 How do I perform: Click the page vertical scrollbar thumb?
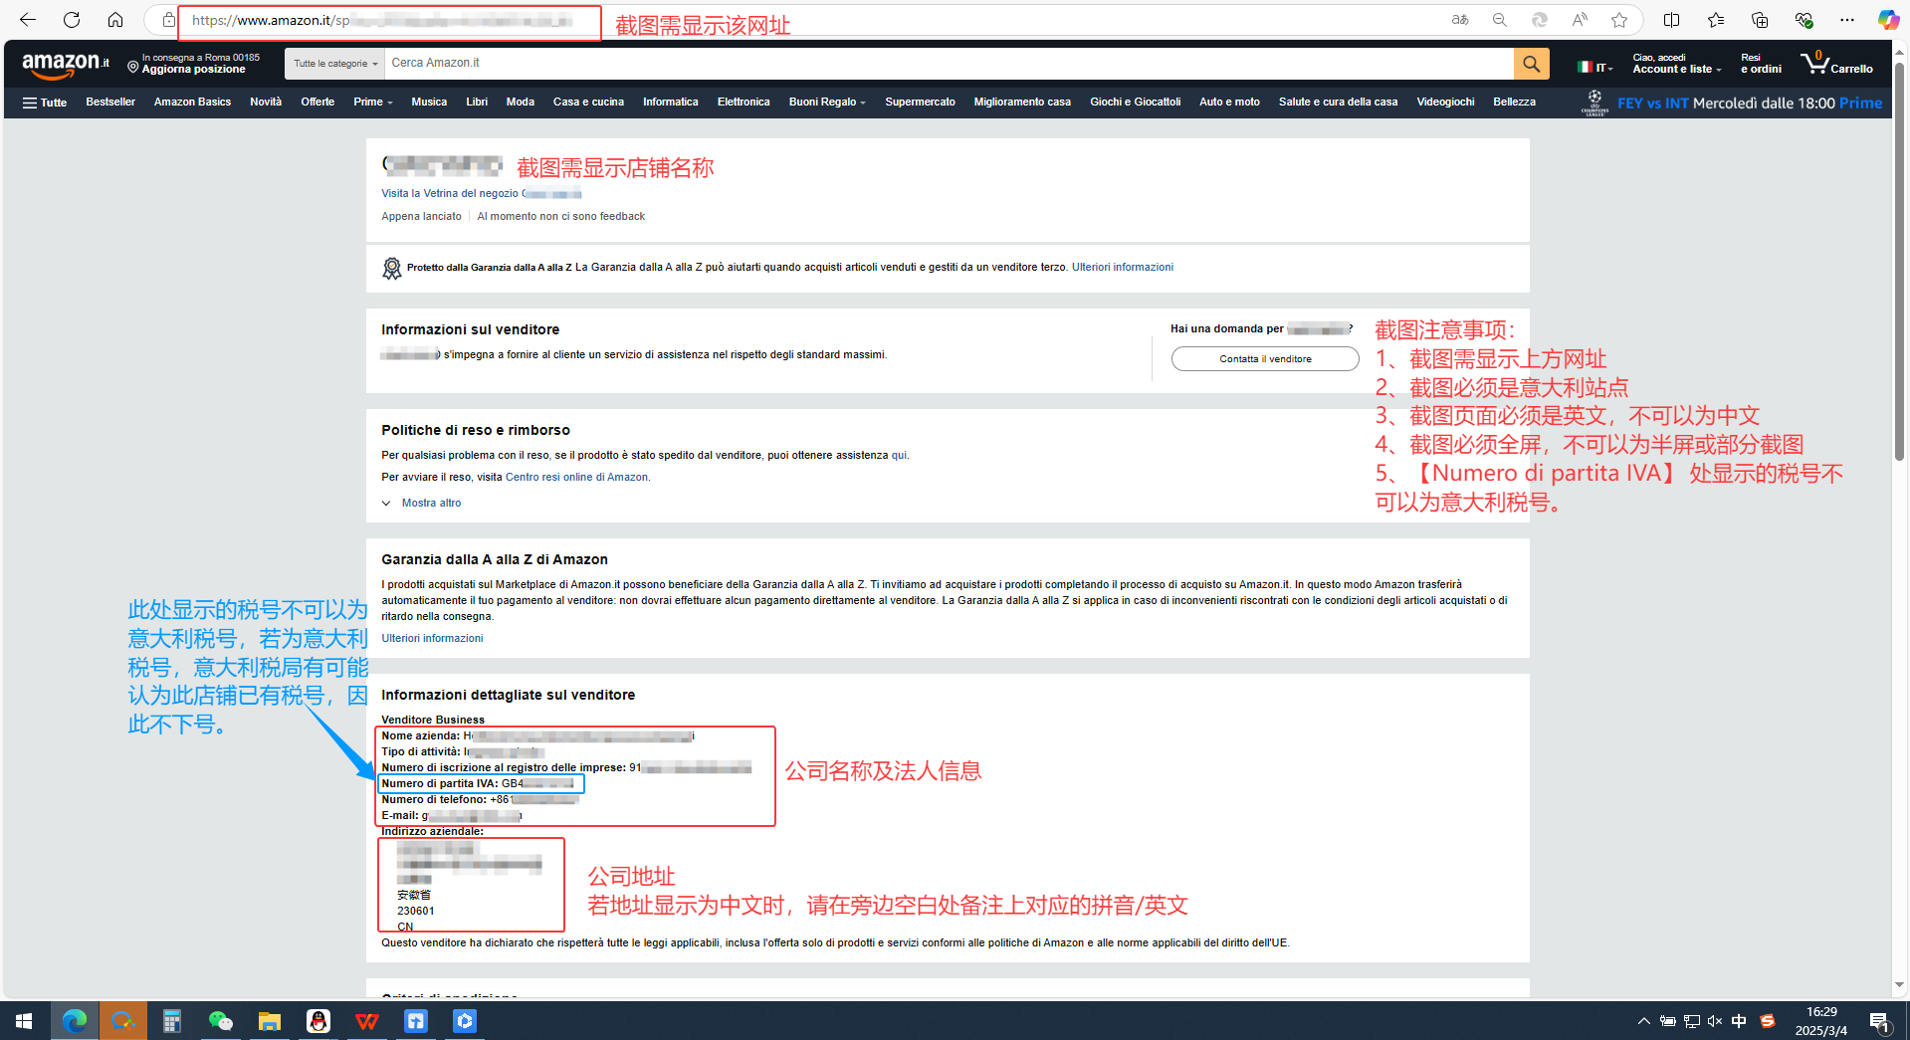pos(1899,259)
